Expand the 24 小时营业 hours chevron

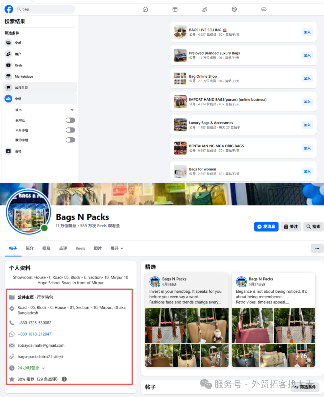[x=43, y=368]
